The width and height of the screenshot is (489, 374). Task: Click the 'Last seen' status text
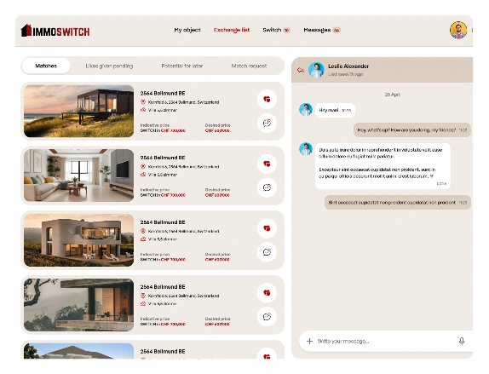pos(345,74)
